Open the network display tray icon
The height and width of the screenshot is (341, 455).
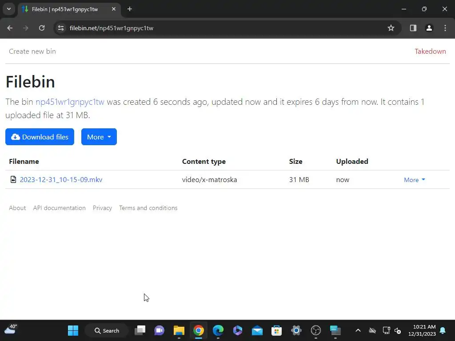[387, 330]
